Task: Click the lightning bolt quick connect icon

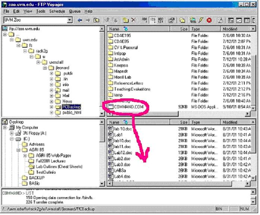Action: point(201,20)
